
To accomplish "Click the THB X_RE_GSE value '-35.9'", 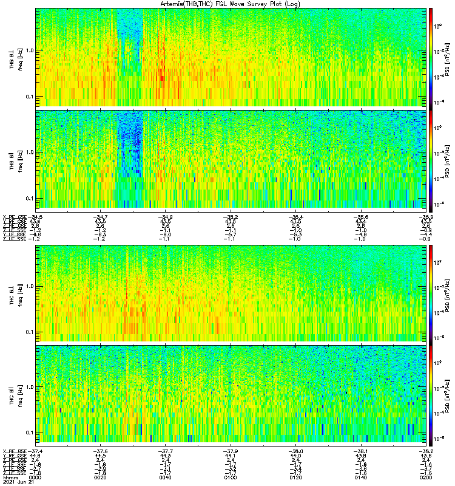I will point(426,217).
